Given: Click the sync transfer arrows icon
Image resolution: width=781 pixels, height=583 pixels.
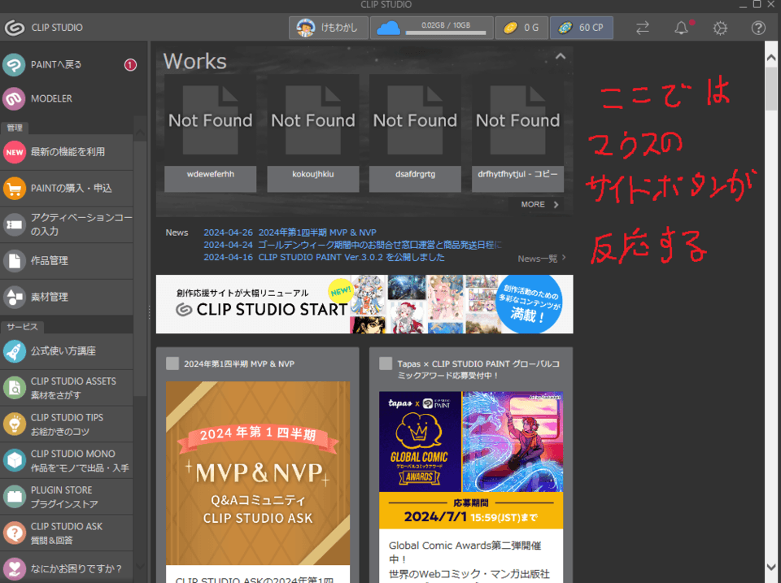Looking at the screenshot, I should [643, 28].
